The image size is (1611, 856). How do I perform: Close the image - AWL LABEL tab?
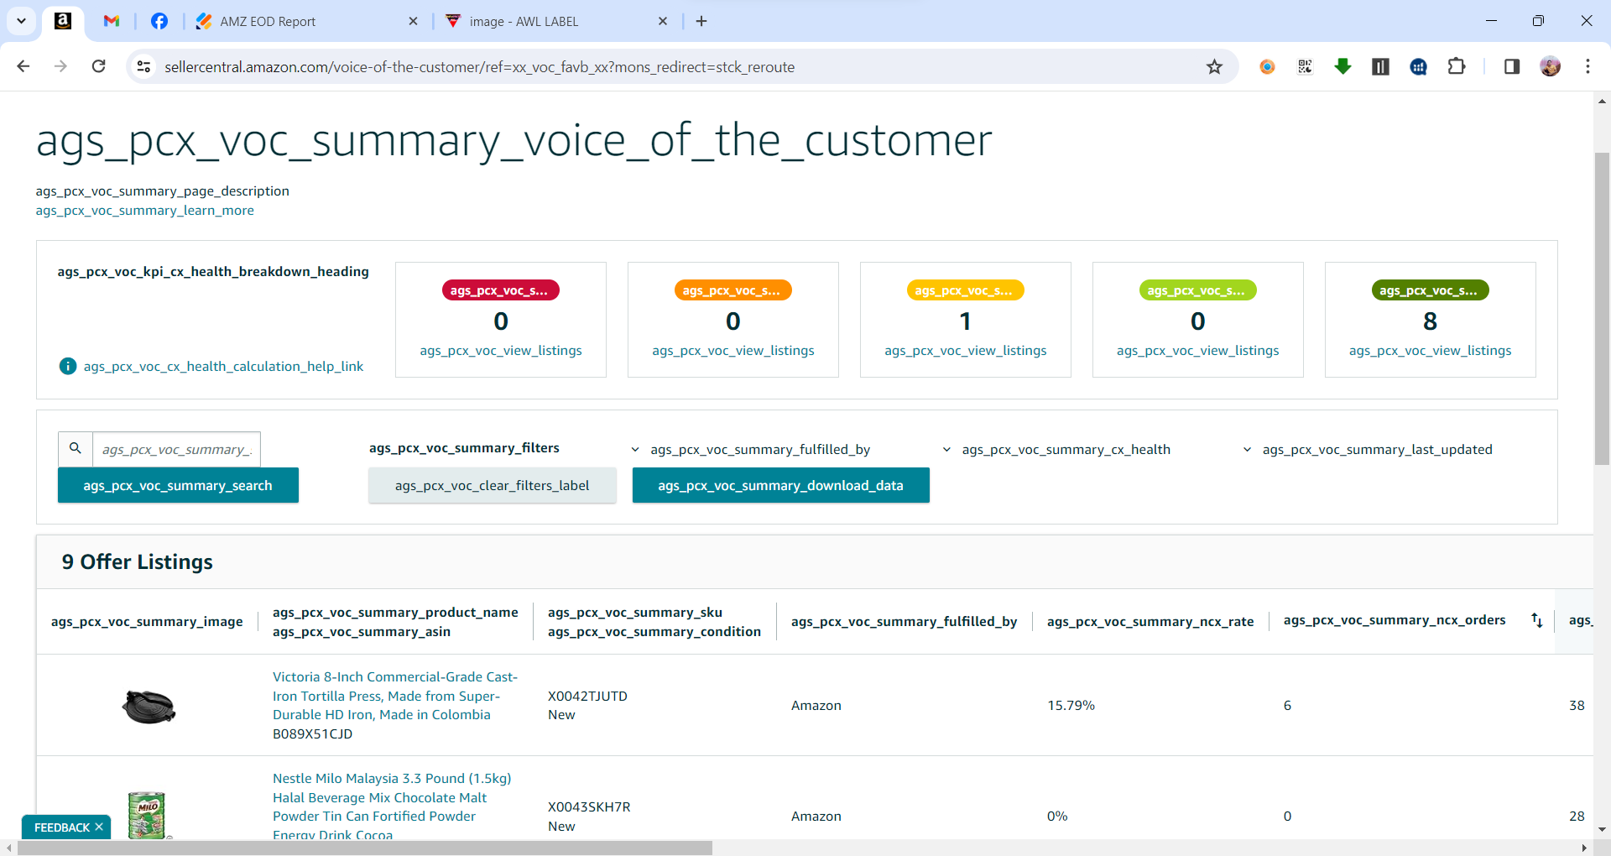pyautogui.click(x=663, y=21)
